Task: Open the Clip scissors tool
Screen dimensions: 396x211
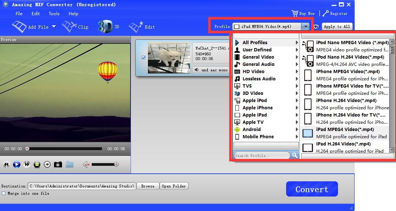Action: coord(69,27)
